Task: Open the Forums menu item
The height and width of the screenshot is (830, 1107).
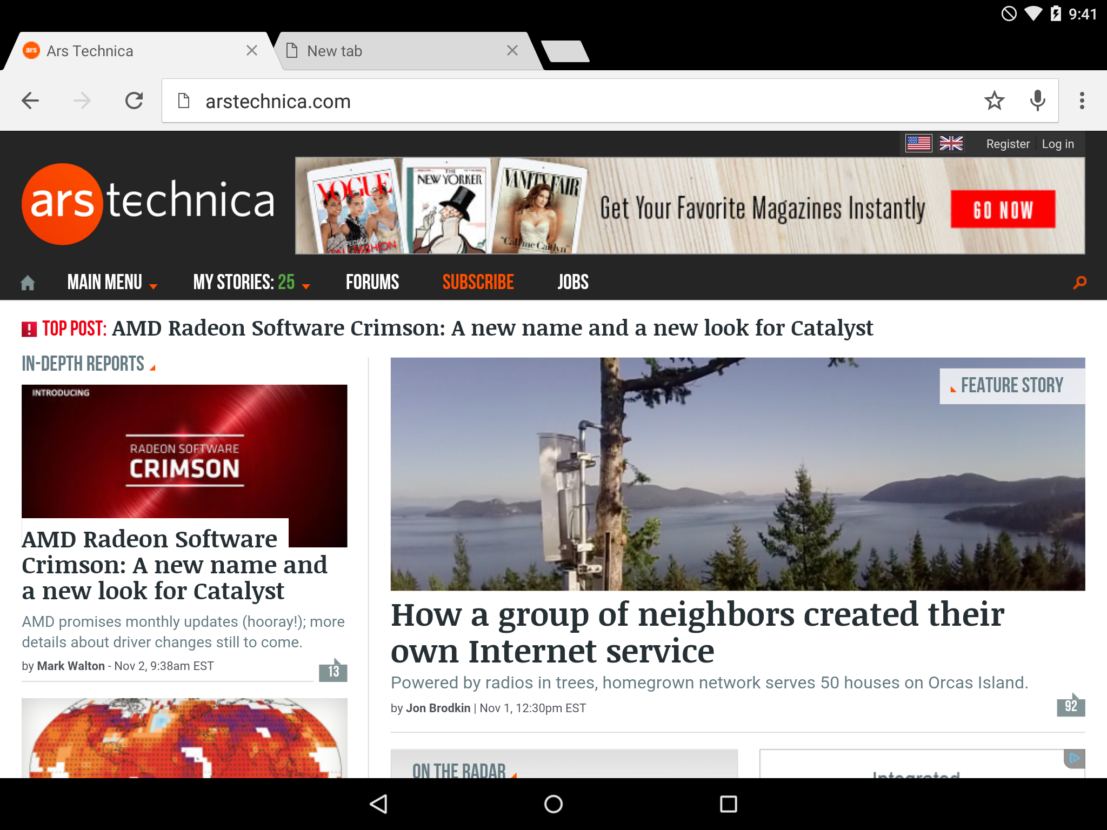Action: [372, 282]
